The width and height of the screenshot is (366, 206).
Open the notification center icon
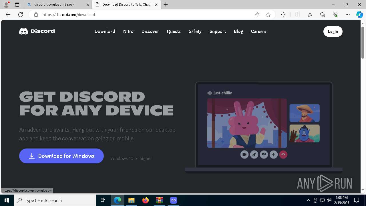(x=357, y=200)
